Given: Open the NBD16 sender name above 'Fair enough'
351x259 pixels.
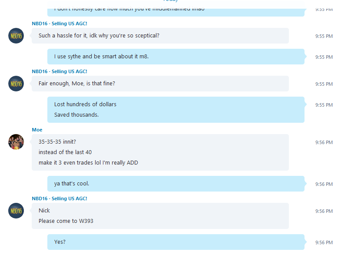Looking at the screenshot, I should coord(60,71).
